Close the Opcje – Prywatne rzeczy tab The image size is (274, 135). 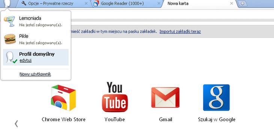86,3
